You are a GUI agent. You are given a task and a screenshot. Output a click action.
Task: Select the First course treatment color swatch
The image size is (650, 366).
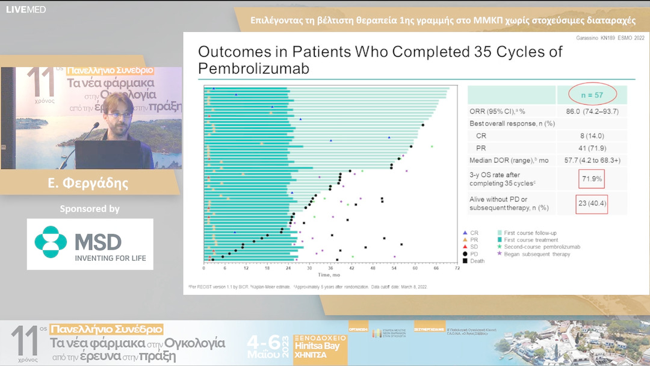tap(501, 240)
